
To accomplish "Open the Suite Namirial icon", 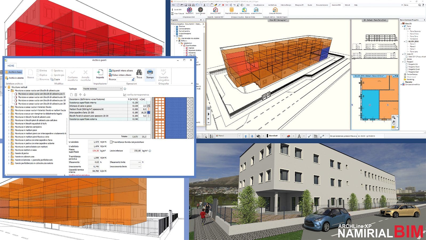I will coord(200,10).
